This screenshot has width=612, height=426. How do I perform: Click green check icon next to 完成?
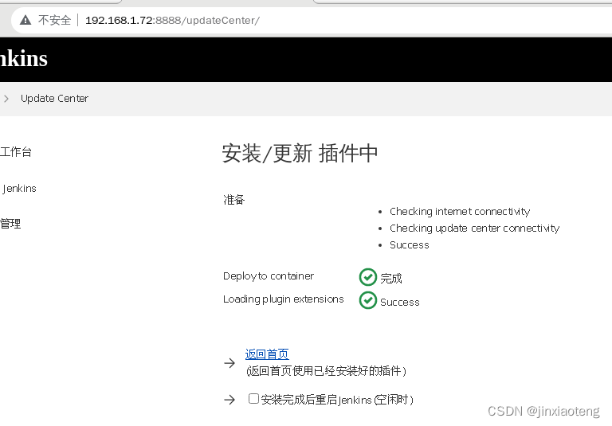(x=367, y=277)
